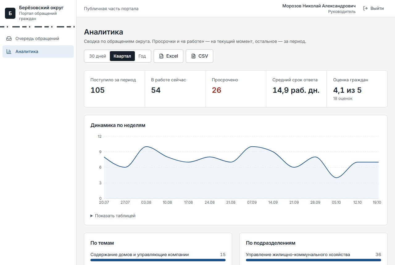Export the report to Excel
Image resolution: width=395 pixels, height=265 pixels.
(168, 56)
